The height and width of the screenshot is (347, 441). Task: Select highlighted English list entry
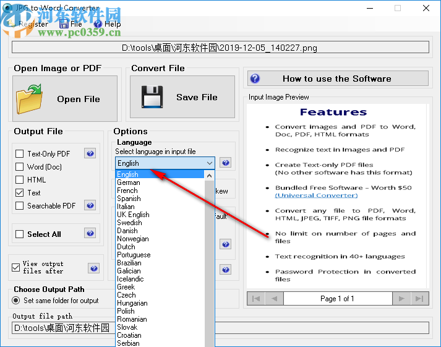click(160, 174)
